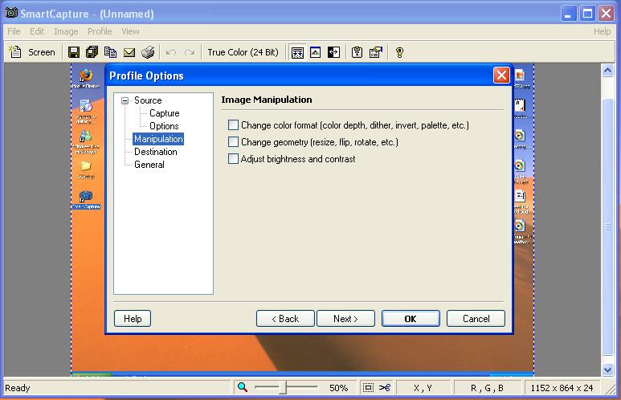Click the clipboard text toolbar icon
Viewport: 621px width, 400px height.
point(357,52)
